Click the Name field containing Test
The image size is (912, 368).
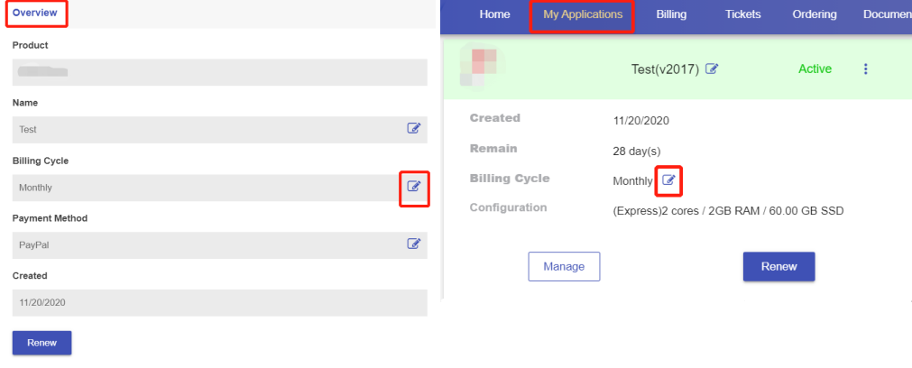click(207, 130)
